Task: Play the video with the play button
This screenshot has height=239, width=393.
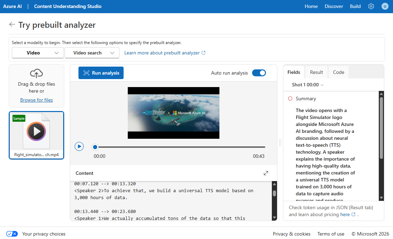Action: [79, 146]
